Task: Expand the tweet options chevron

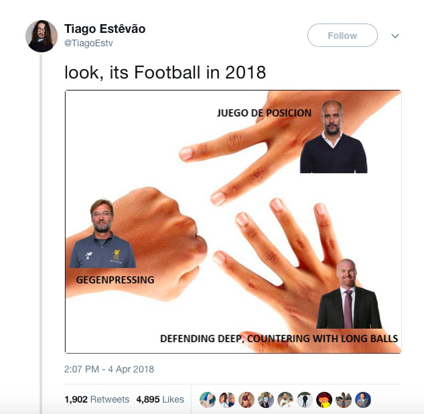Action: coord(395,36)
